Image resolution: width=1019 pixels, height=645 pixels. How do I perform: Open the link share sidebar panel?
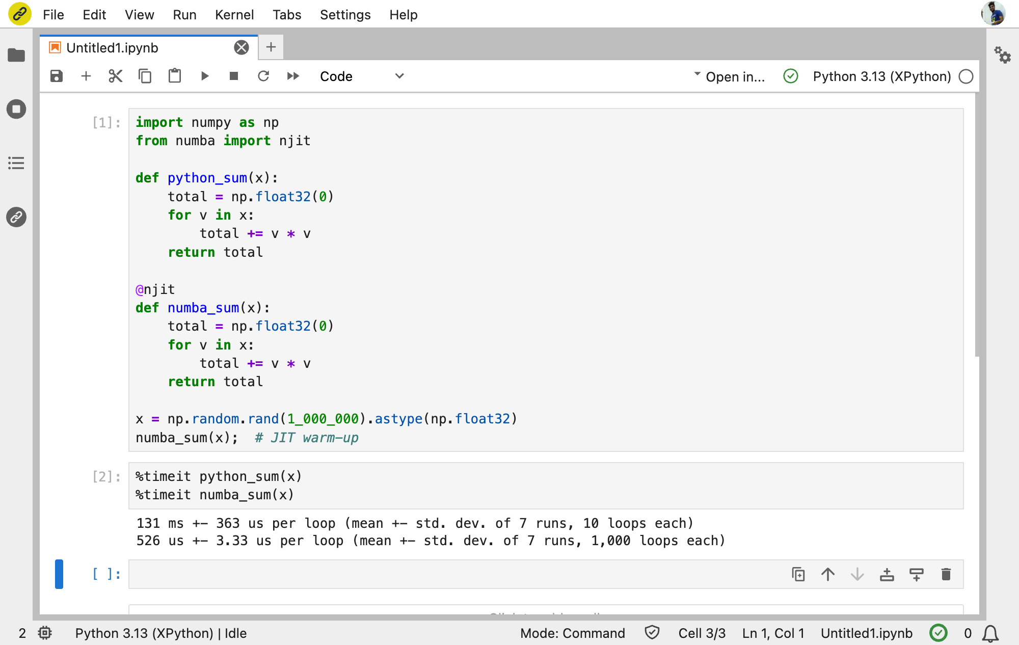tap(16, 217)
